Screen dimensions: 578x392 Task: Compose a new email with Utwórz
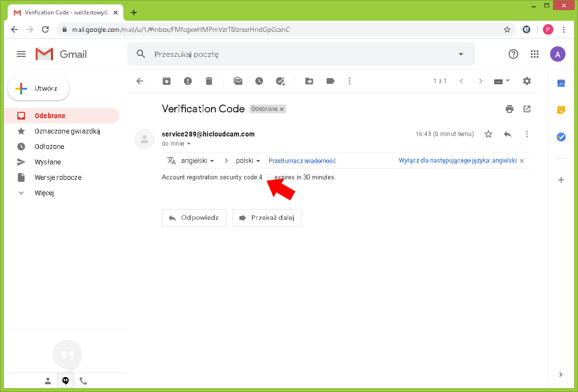[x=39, y=89]
